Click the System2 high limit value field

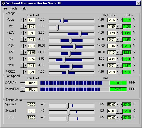point(112,111)
